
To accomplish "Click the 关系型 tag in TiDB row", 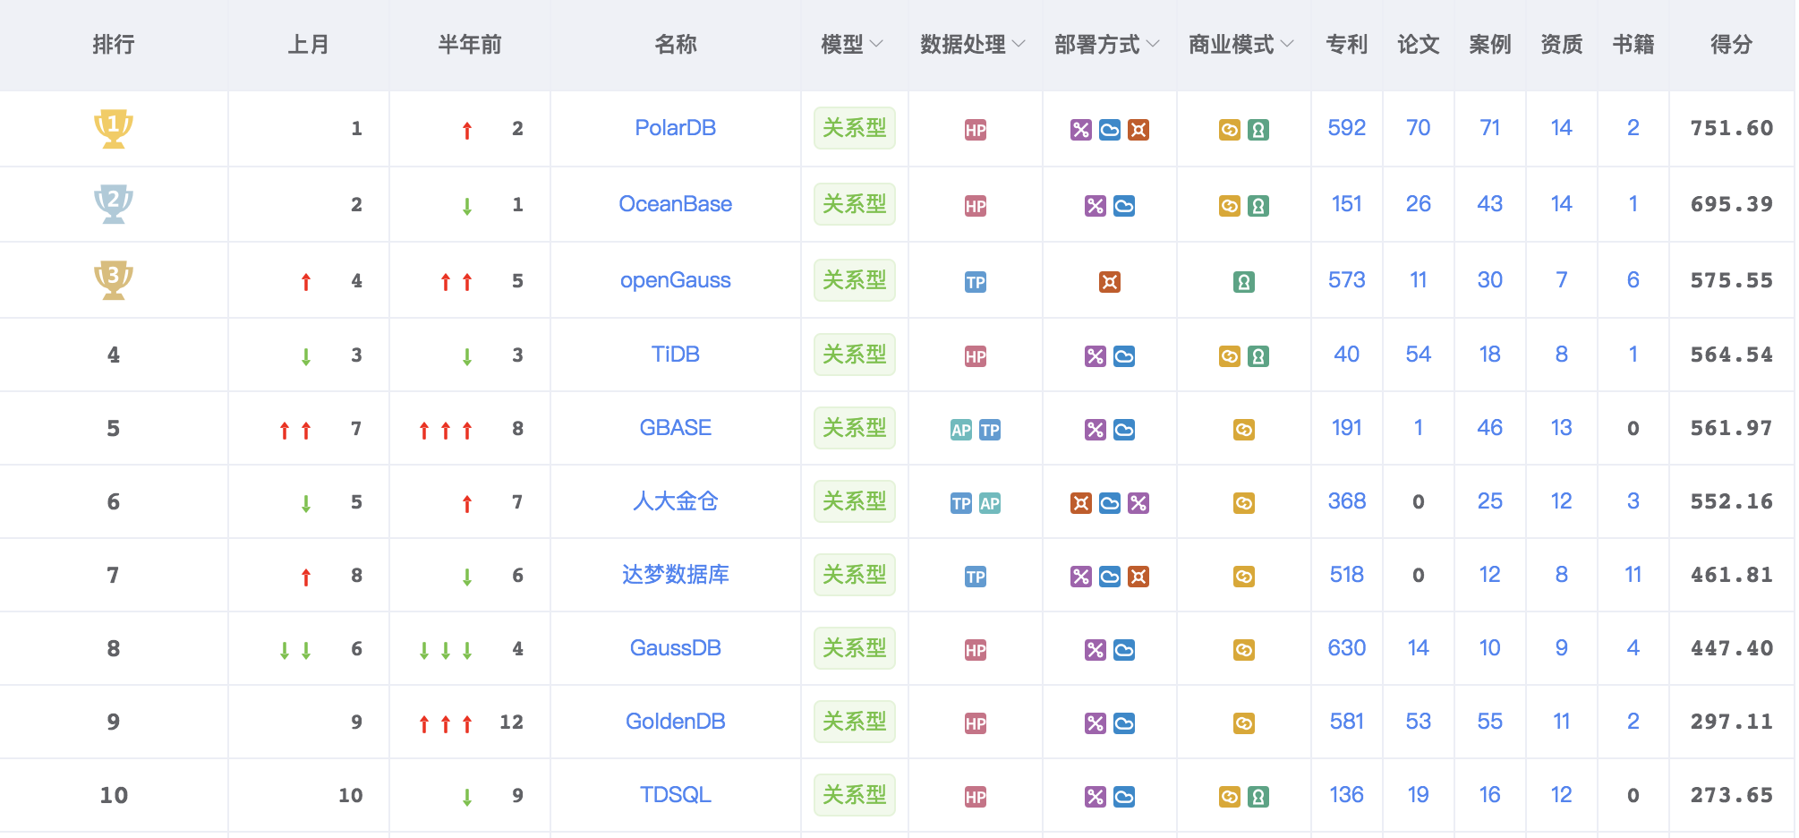I will [x=855, y=355].
